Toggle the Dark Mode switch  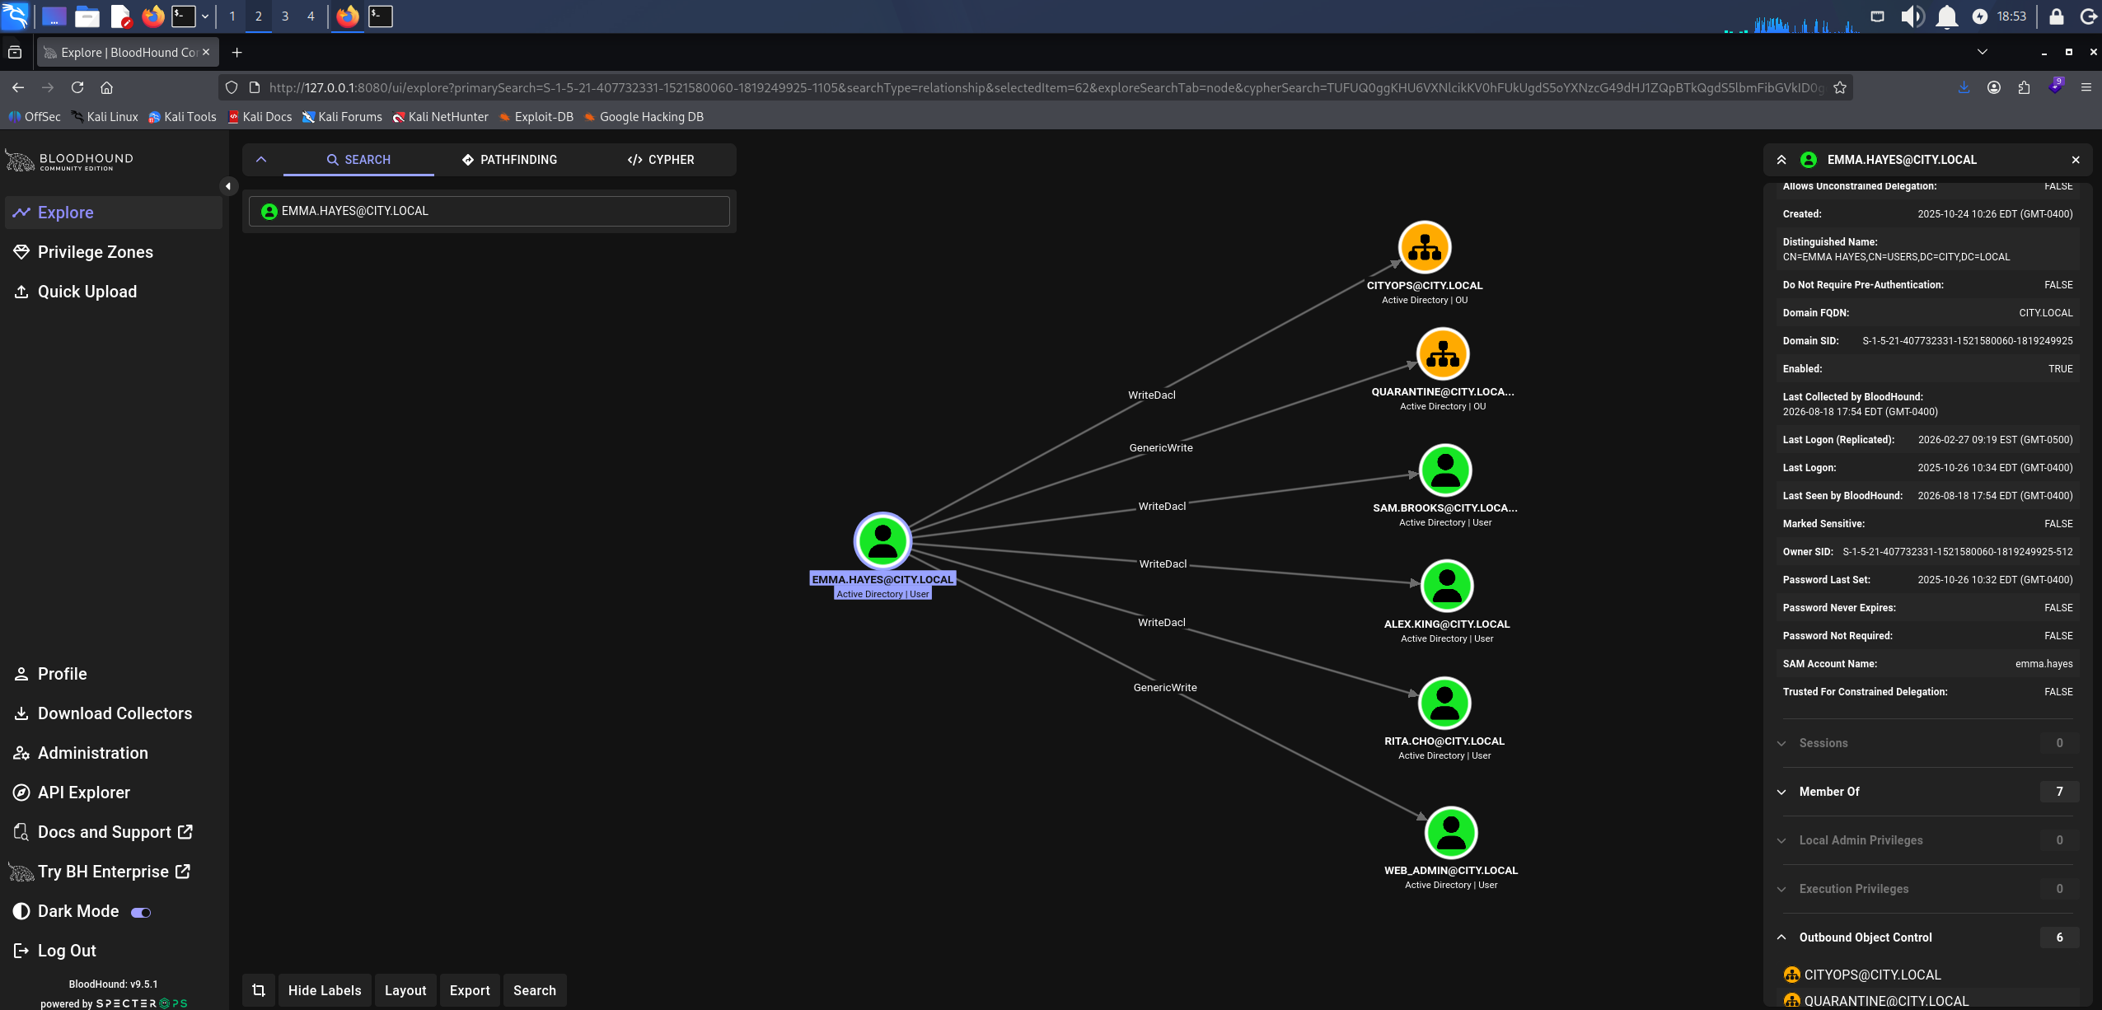click(x=141, y=912)
